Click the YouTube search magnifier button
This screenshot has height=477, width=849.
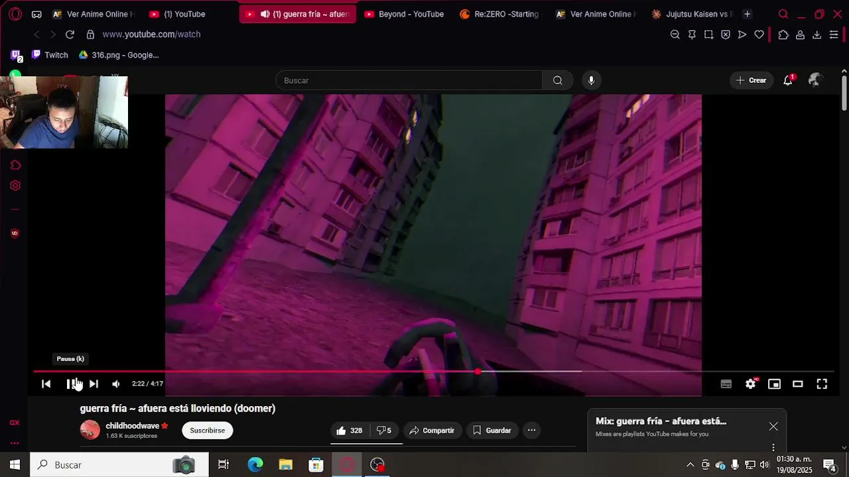pos(558,80)
